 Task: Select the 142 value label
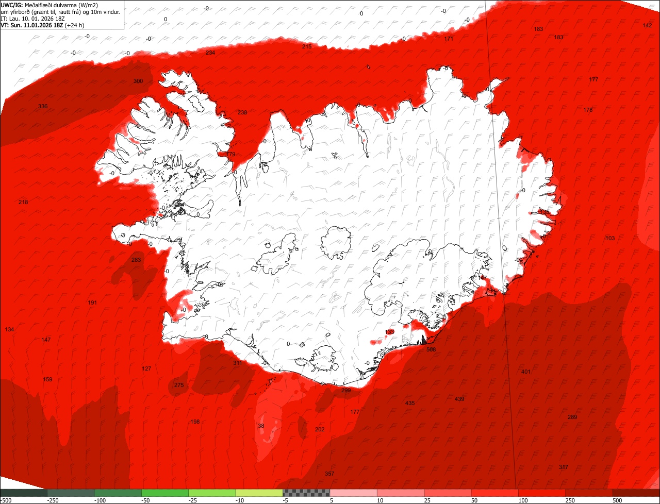point(647,25)
